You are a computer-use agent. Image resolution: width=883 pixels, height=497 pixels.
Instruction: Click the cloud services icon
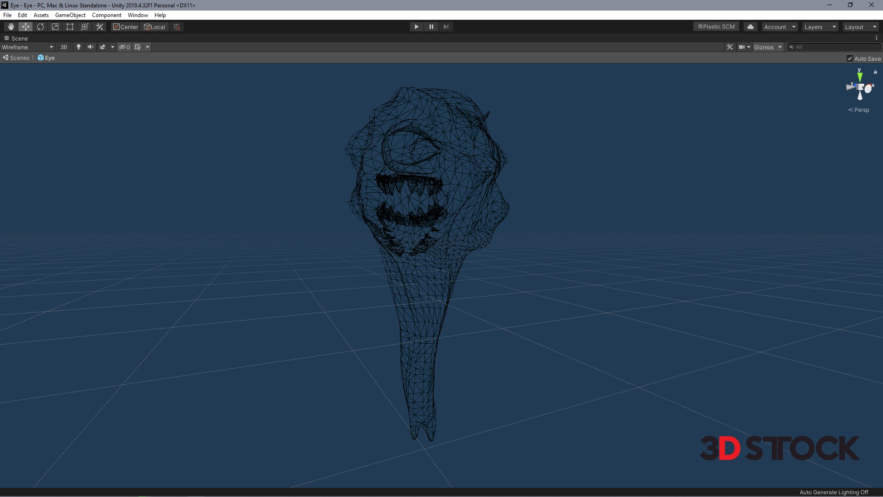coord(751,27)
